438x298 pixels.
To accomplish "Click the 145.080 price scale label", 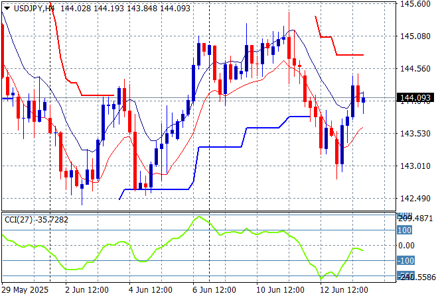I will (x=415, y=36).
